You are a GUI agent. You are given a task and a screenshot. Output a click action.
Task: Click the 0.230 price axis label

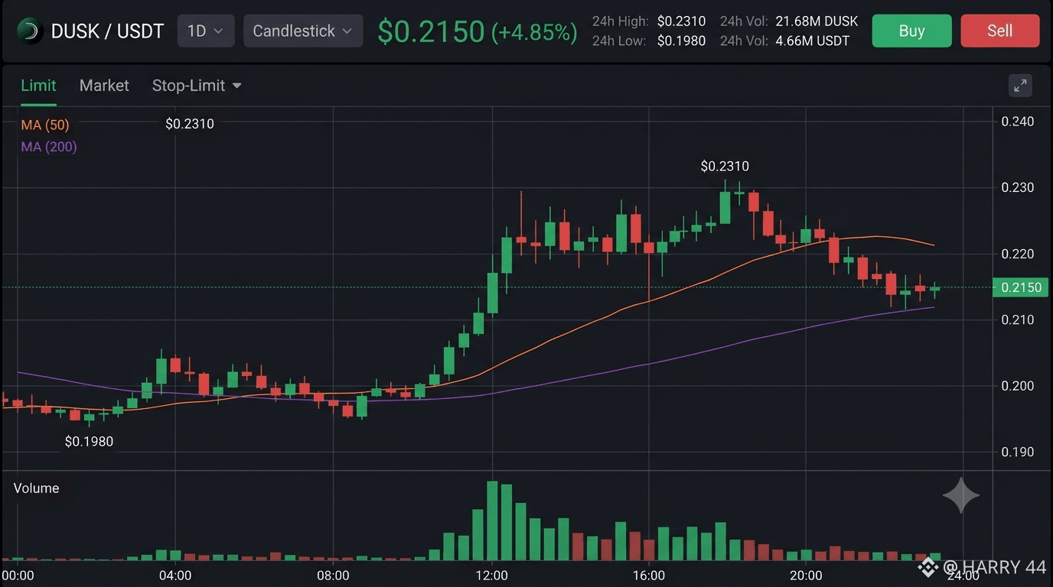tap(1018, 187)
